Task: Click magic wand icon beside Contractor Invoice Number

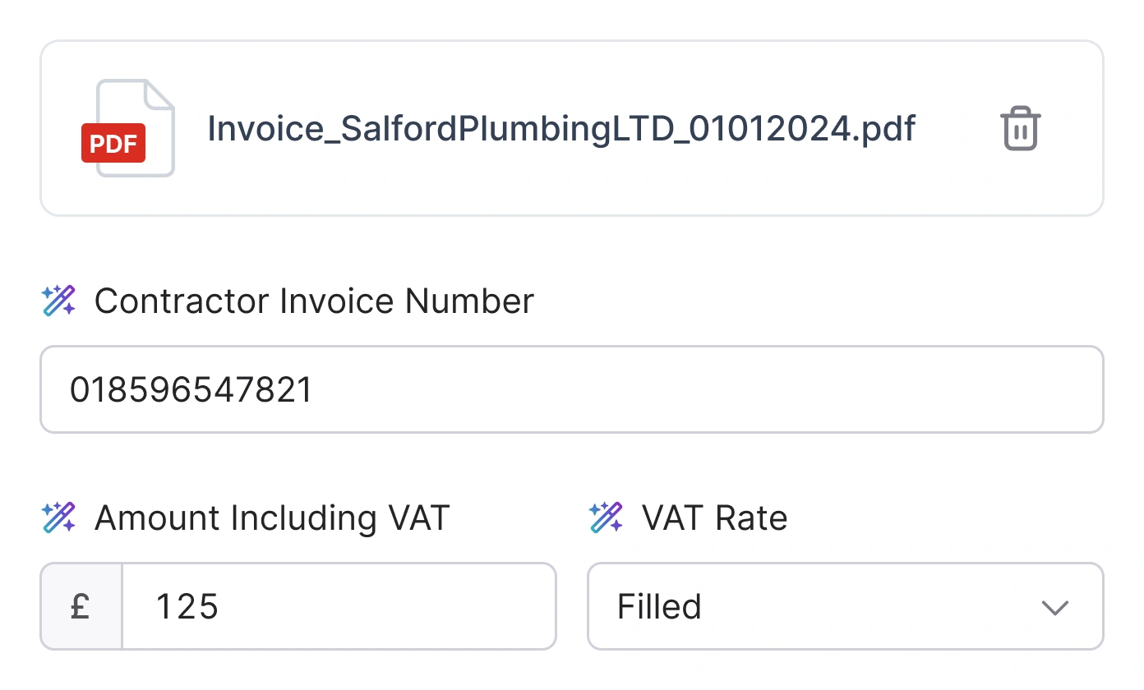Action: [x=58, y=301]
